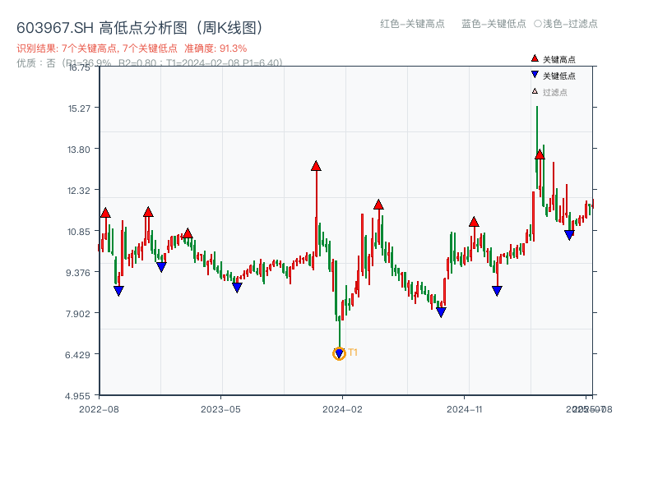The width and height of the screenshot is (658, 493).
Task: Click the orange circle marking the T1 filter point
Action: click(339, 353)
